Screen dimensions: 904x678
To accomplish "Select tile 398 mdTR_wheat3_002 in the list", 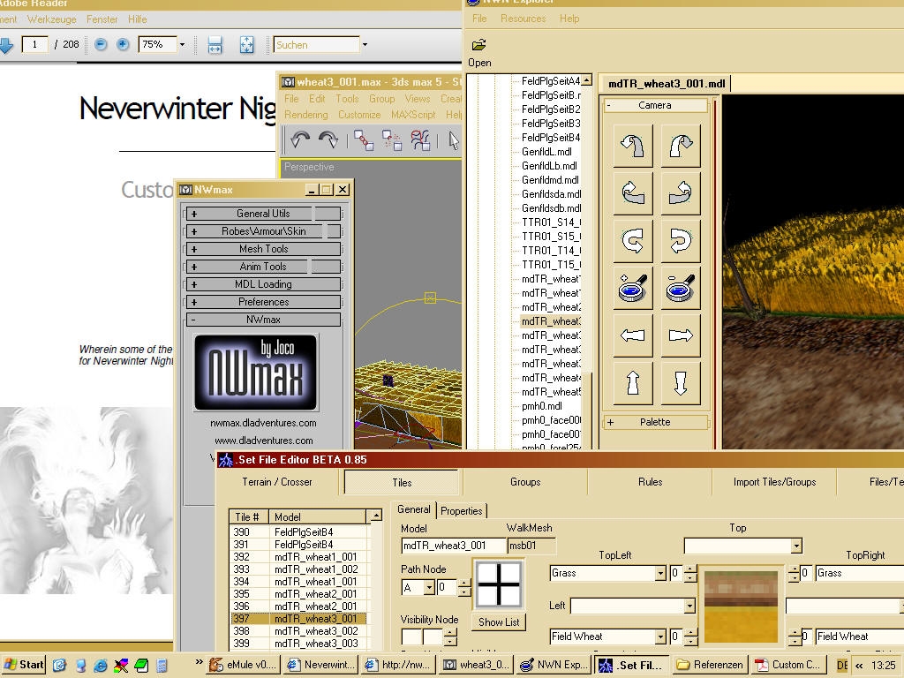I will 298,631.
